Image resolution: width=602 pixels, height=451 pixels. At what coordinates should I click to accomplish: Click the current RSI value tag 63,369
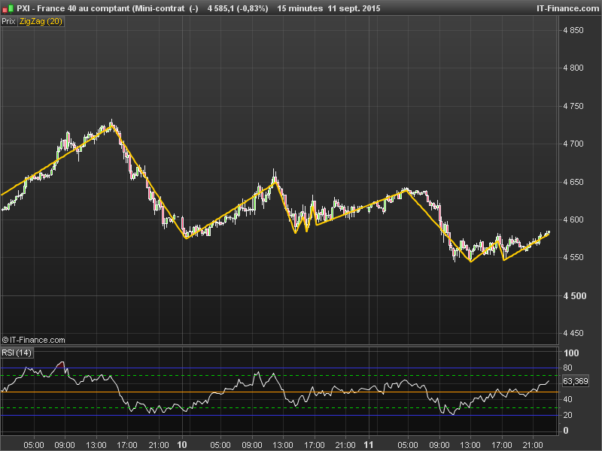576,382
